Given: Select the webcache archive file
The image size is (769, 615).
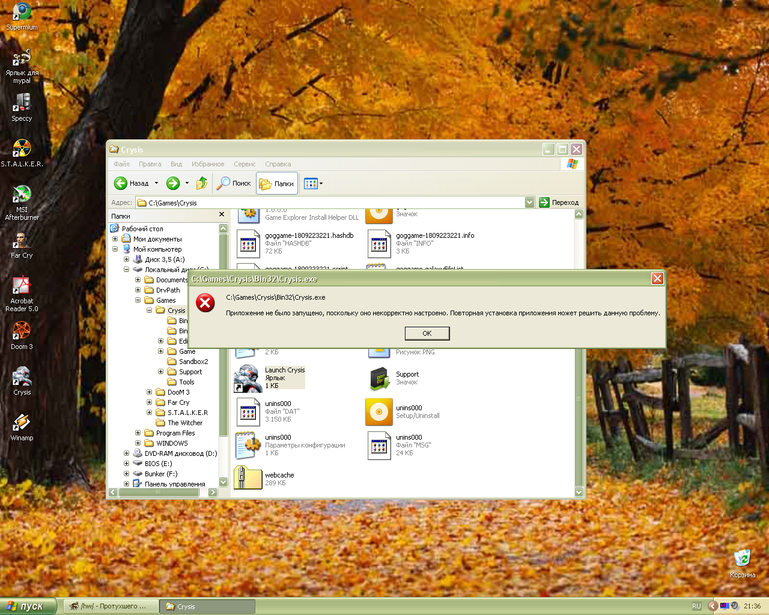Looking at the screenshot, I should tap(264, 479).
